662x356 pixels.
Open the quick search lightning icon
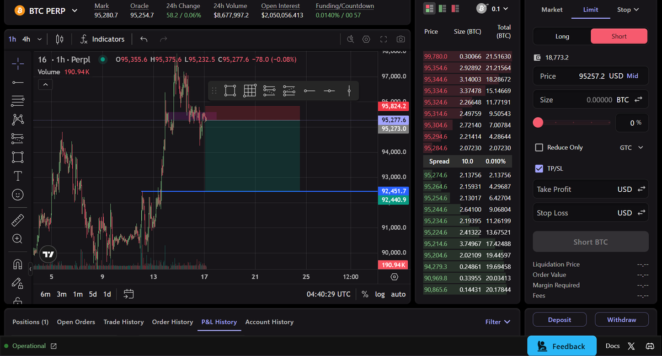point(350,39)
